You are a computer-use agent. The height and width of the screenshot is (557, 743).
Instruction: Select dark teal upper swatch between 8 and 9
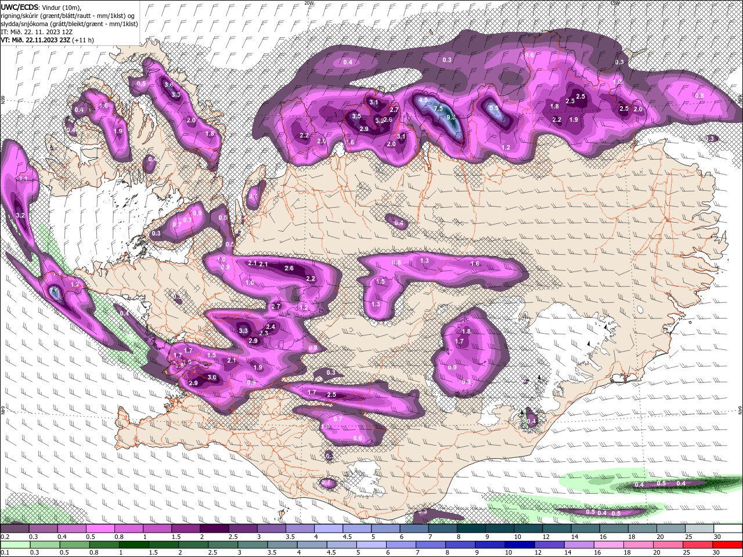point(470,528)
